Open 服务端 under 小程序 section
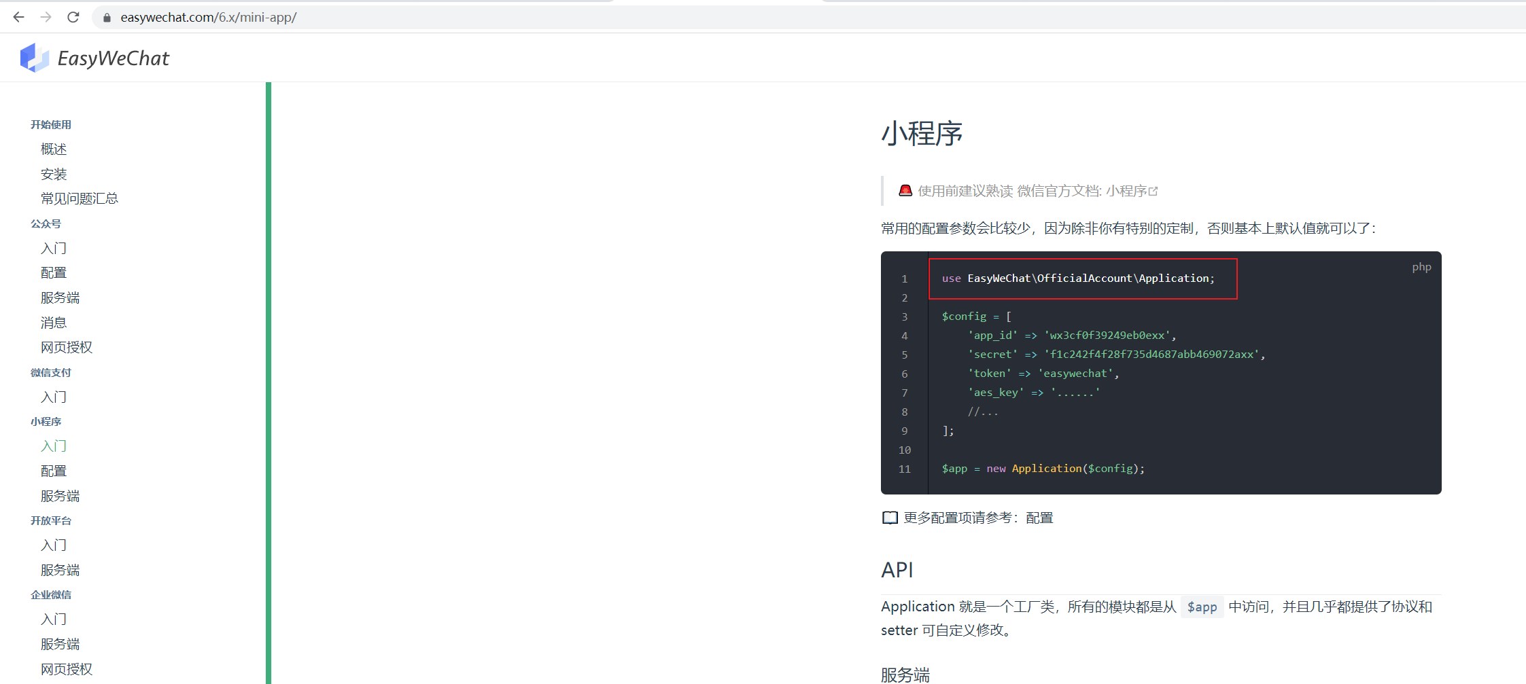The image size is (1526, 684). (x=60, y=495)
